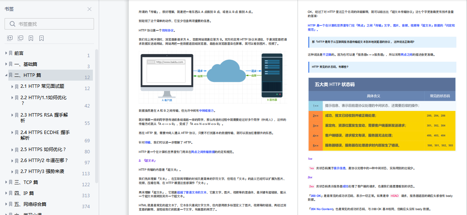Click the bookmark icon beside 2.3 HTTPS RSA 握手解析

coord(17,115)
